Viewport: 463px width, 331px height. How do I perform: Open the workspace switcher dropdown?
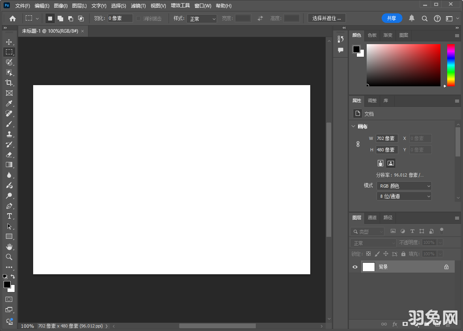[452, 19]
